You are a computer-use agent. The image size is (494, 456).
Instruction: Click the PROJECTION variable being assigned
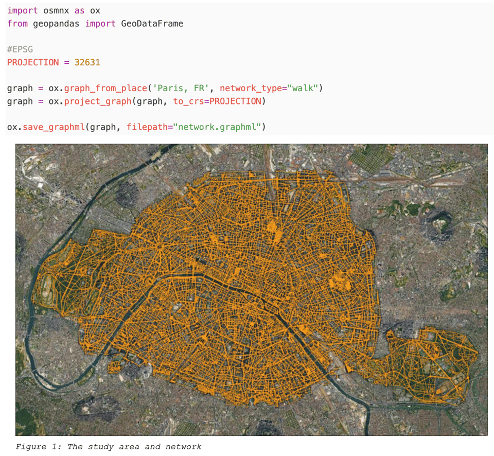[x=33, y=62]
